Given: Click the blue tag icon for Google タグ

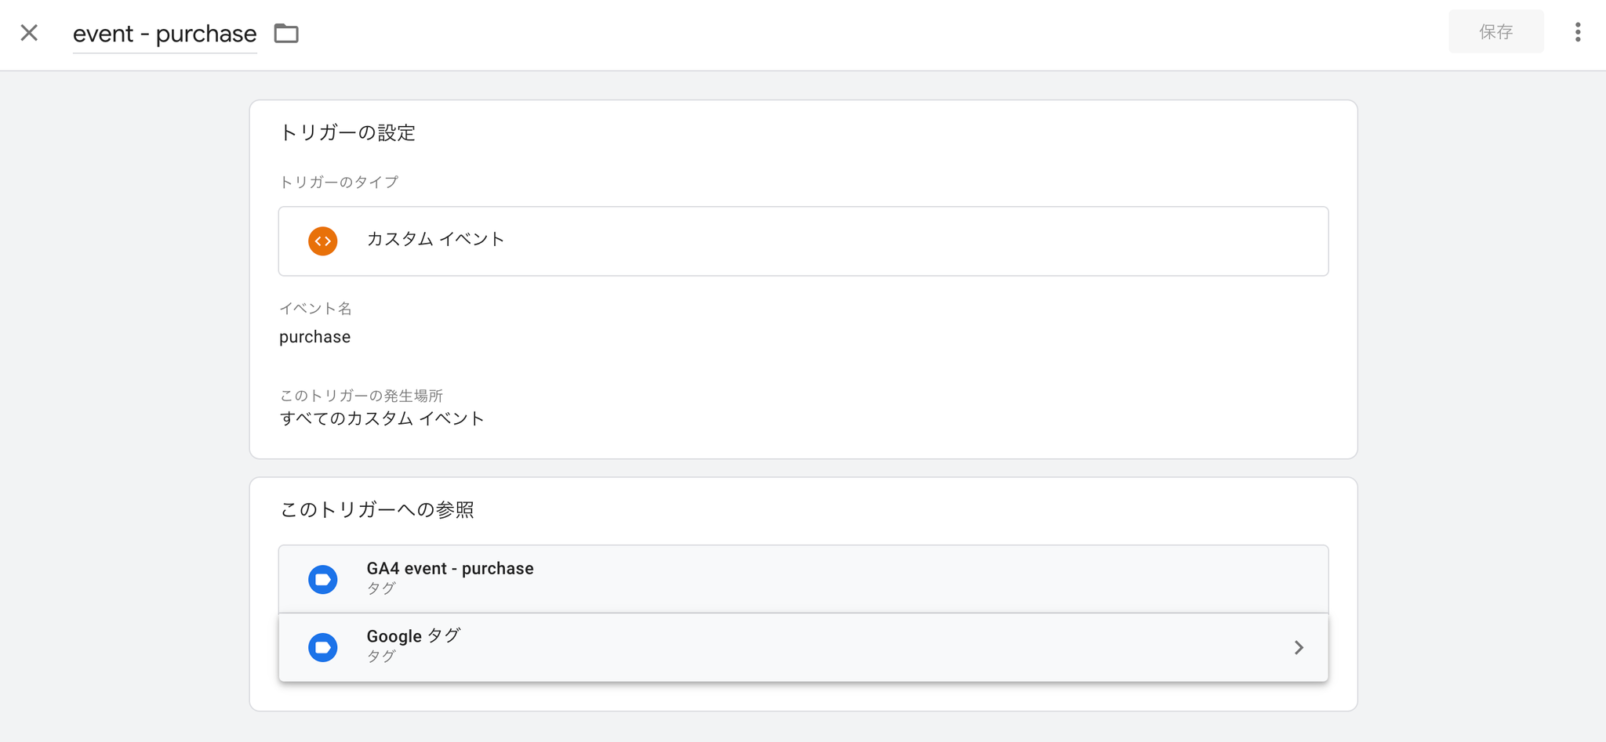Looking at the screenshot, I should tap(323, 647).
